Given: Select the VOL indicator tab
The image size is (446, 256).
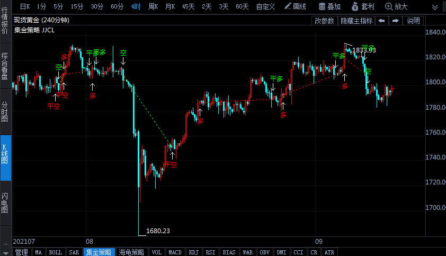Looking at the screenshot, I should coord(157,252).
